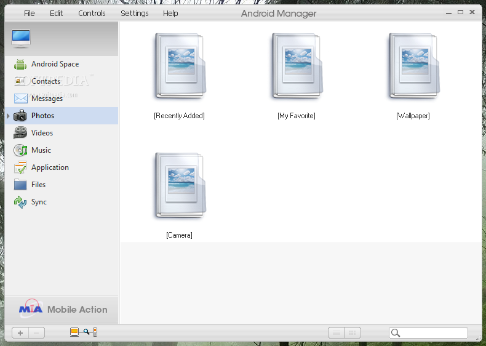
Task: Switch to grid thumbnail view
Action: (x=353, y=333)
